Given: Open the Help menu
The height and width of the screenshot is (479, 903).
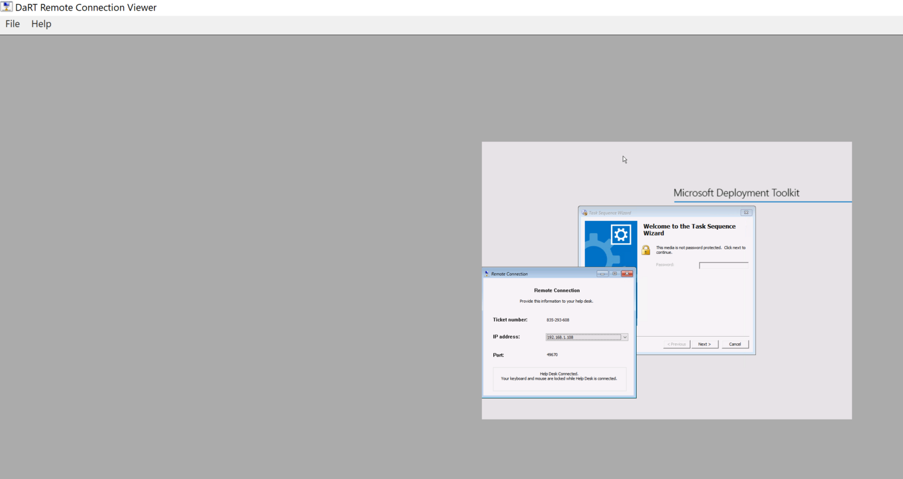Looking at the screenshot, I should coord(41,24).
